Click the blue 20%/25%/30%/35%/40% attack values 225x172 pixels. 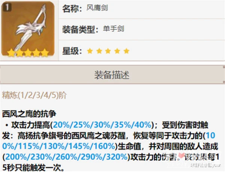click(102, 125)
